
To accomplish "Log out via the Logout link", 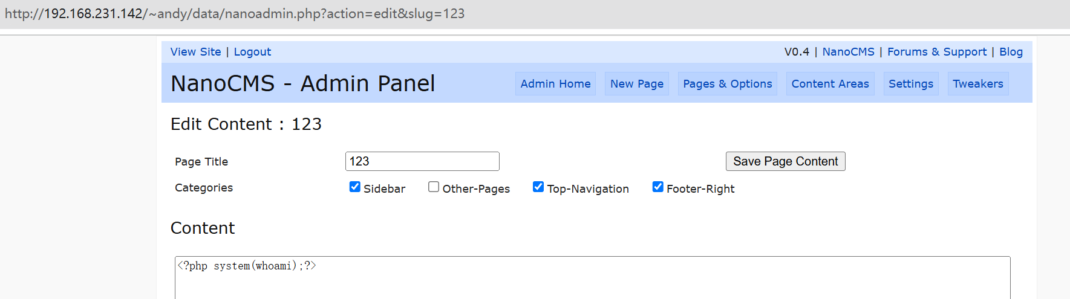I will [x=252, y=52].
